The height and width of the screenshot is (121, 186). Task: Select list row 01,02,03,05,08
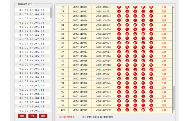(x=32, y=23)
